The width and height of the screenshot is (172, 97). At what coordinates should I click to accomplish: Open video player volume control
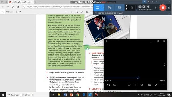pyautogui.click(x=109, y=85)
